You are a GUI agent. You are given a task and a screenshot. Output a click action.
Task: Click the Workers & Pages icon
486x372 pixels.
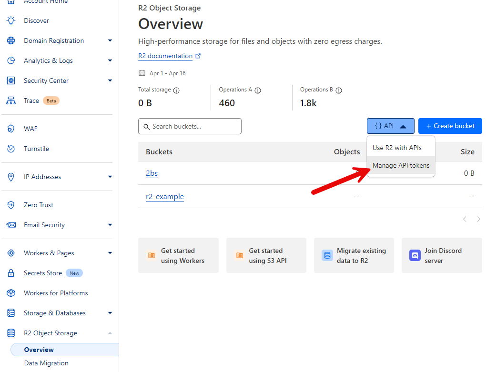click(x=11, y=253)
